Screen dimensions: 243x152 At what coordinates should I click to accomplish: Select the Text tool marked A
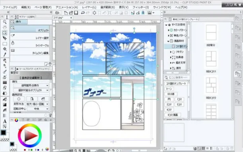tap(5, 121)
